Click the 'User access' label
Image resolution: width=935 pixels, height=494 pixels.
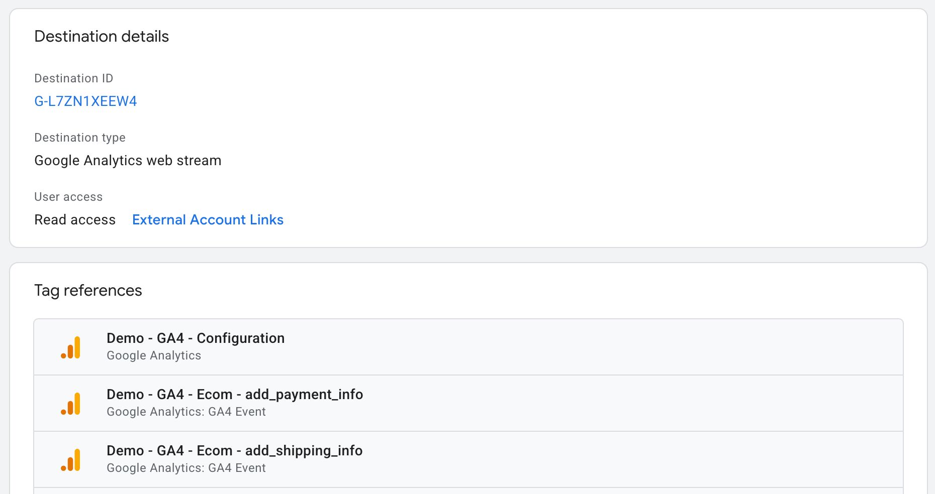68,197
